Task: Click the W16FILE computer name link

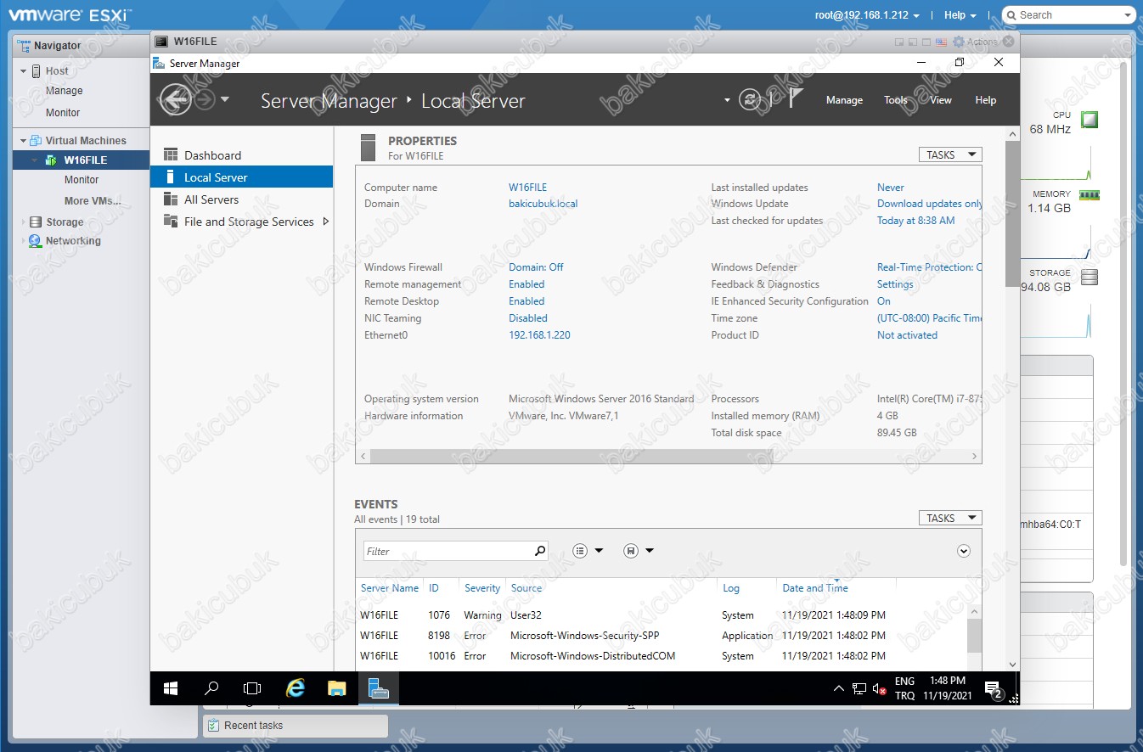Action: pyautogui.click(x=527, y=188)
